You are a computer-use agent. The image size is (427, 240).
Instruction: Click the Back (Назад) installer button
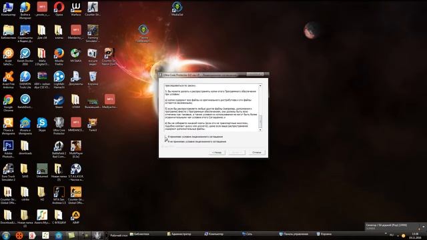point(217,153)
